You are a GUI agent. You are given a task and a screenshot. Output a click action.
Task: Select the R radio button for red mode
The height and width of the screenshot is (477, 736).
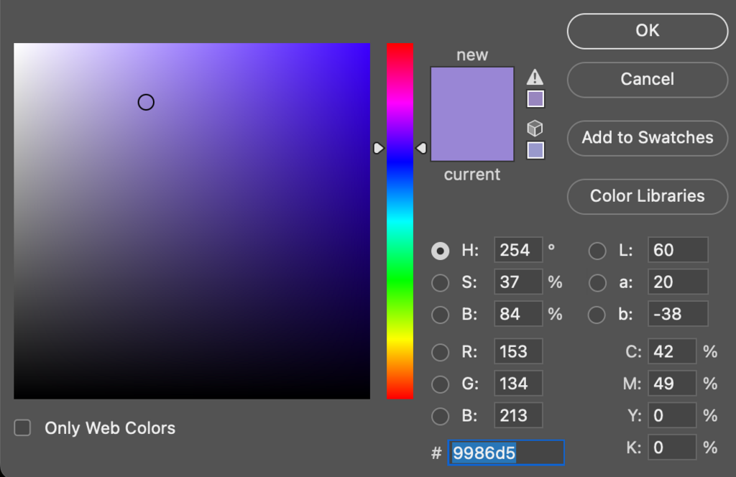pyautogui.click(x=441, y=351)
